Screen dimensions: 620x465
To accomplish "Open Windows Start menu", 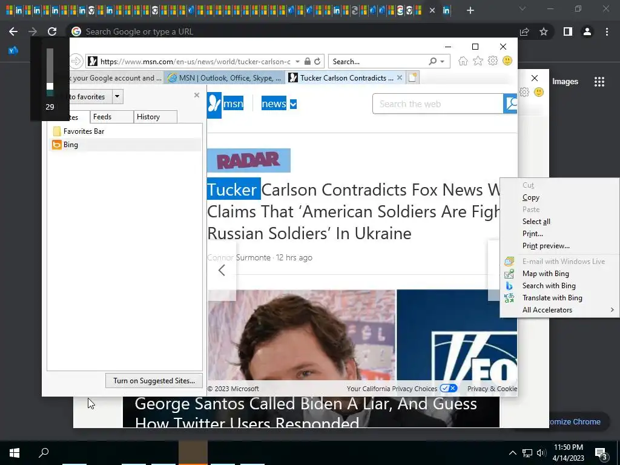I will pos(15,453).
